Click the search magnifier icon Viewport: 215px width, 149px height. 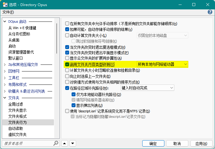coord(56,143)
